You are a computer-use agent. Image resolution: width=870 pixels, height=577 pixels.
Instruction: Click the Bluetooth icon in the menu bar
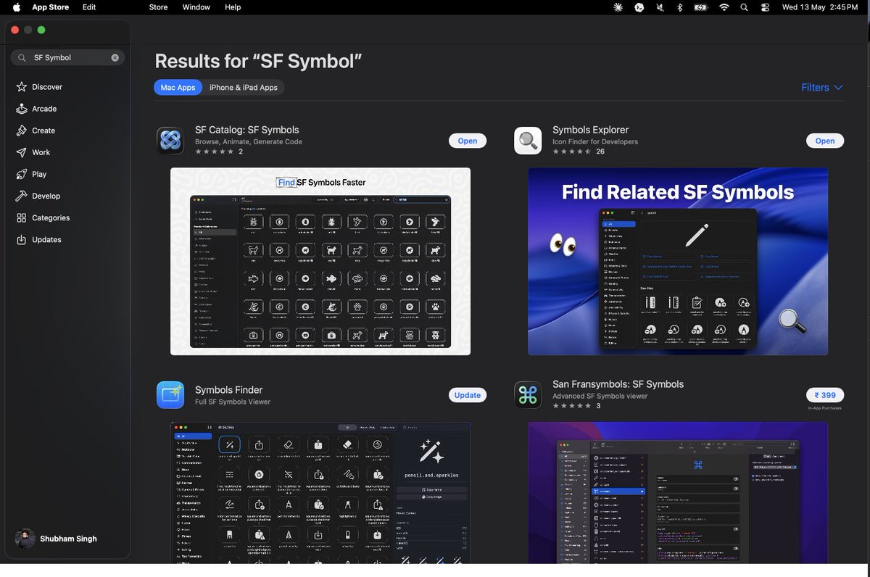tap(680, 7)
